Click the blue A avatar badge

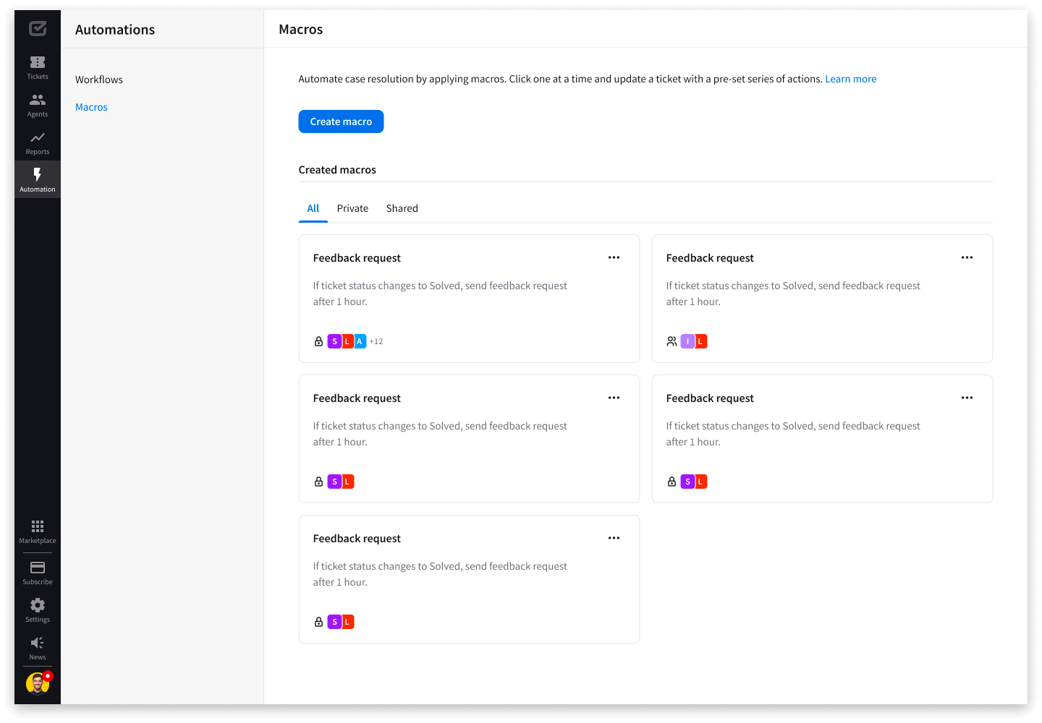[x=360, y=341]
